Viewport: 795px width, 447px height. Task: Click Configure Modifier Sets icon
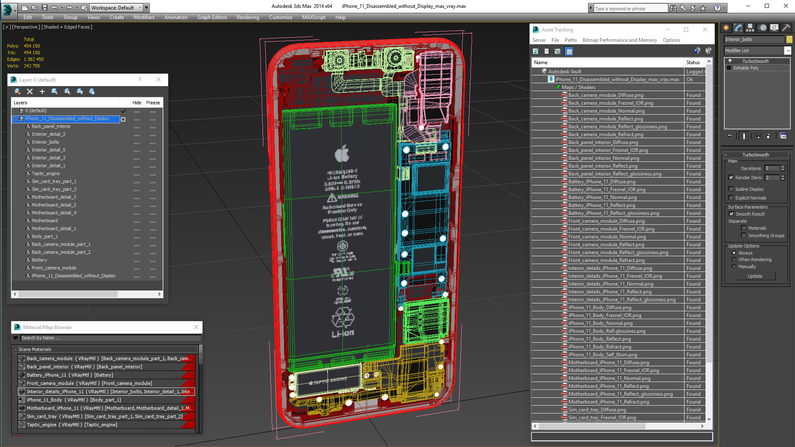(783, 136)
